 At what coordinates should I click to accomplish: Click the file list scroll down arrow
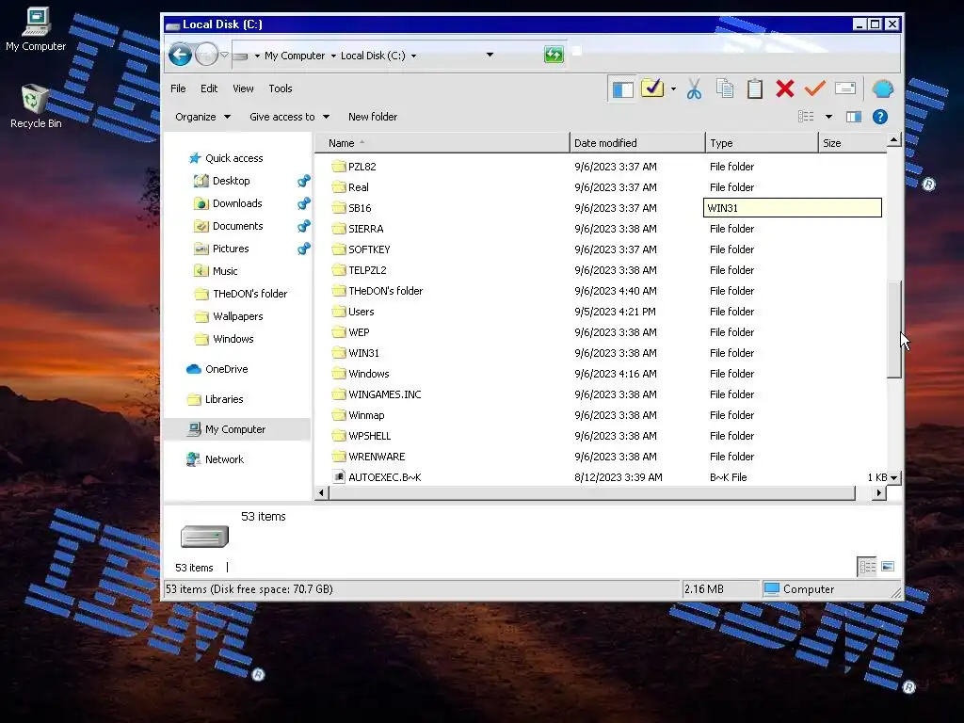894,477
